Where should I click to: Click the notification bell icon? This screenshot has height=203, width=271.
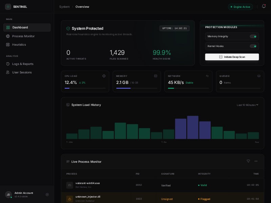(x=264, y=6)
